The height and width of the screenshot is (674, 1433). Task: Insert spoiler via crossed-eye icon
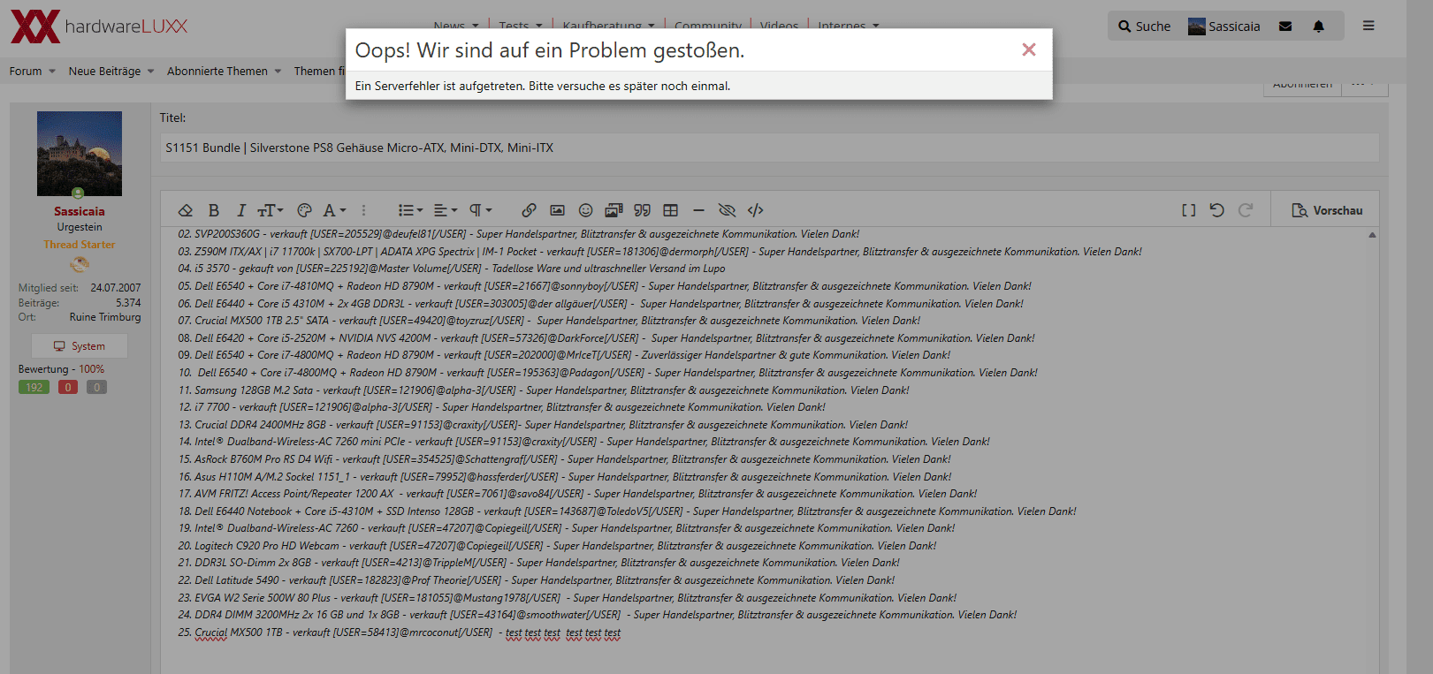pyautogui.click(x=727, y=210)
